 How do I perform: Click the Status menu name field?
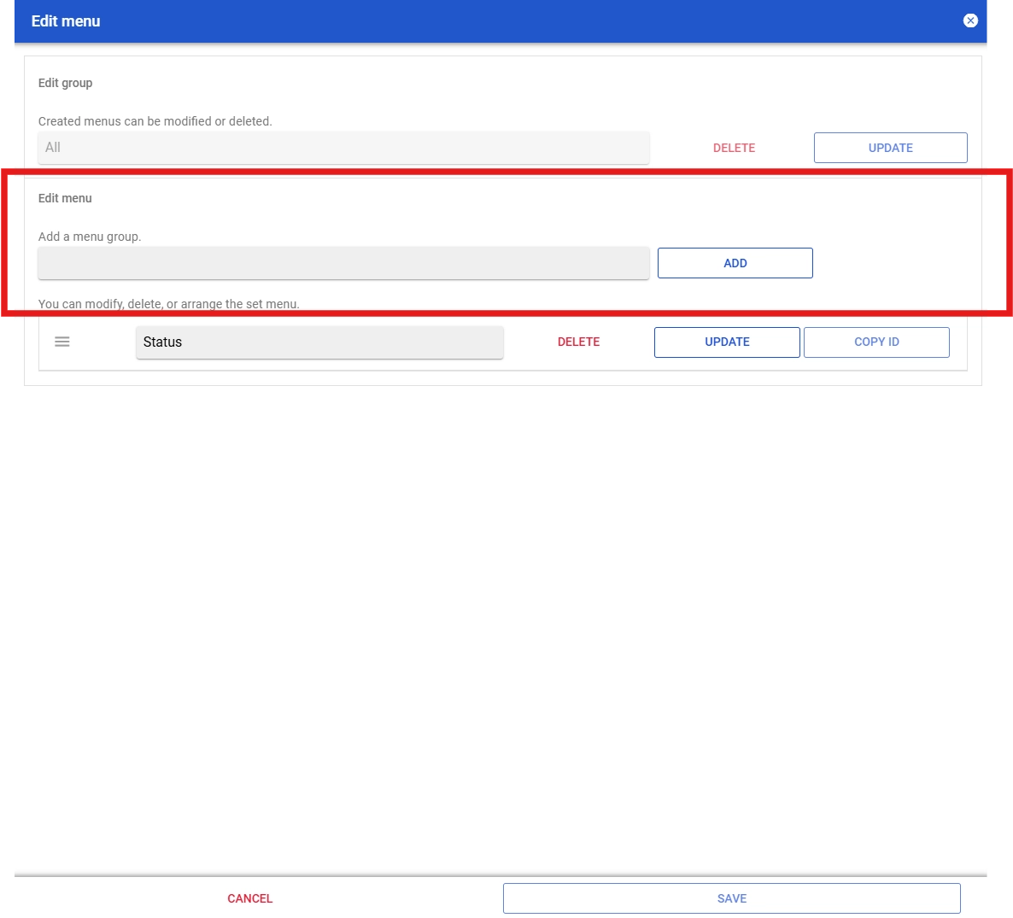pos(319,342)
